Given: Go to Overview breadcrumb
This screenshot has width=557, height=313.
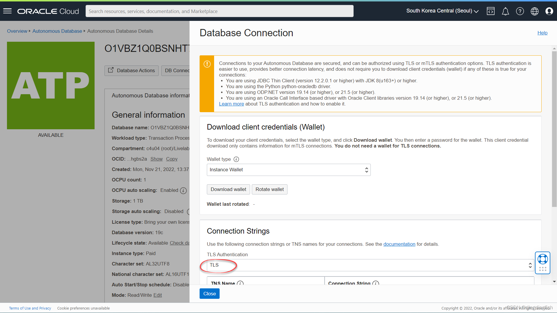Looking at the screenshot, I should click(x=17, y=31).
